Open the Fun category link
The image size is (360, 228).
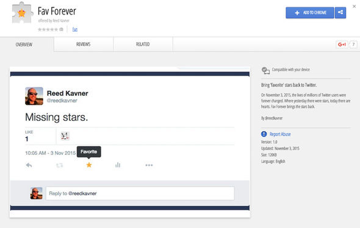click(75, 29)
